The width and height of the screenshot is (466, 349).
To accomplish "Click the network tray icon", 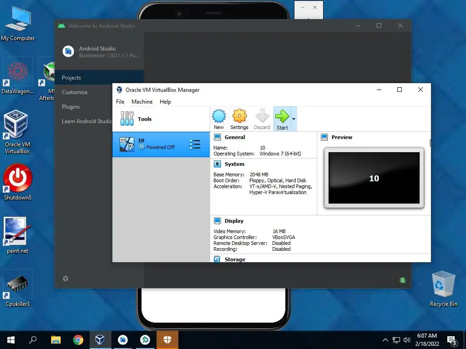I will point(396,340).
